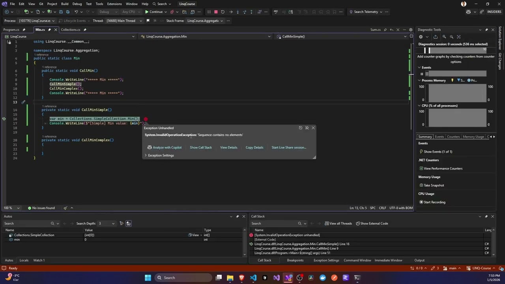505x284 pixels.
Task: Open Diagnostic Tools settings gear
Action: click(421, 37)
